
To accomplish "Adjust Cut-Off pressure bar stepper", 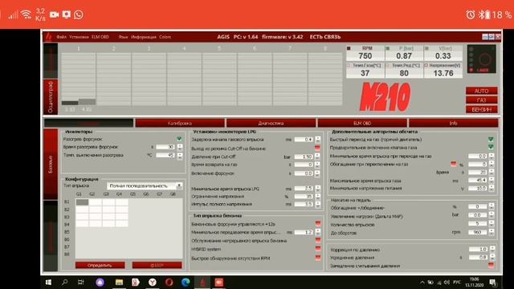I will pyautogui.click(x=318, y=157).
